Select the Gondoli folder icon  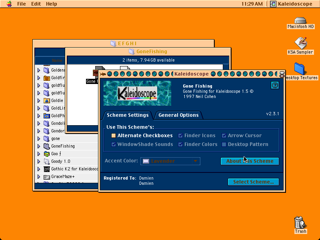click(x=46, y=123)
